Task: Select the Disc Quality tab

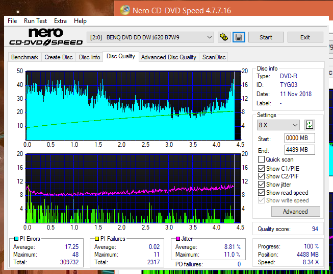Action: (121, 56)
